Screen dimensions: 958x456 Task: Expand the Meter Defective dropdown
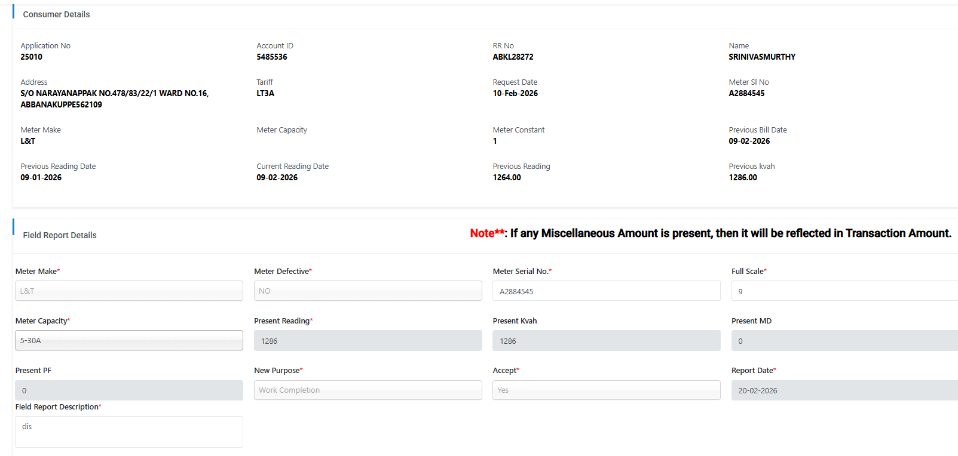(x=368, y=291)
